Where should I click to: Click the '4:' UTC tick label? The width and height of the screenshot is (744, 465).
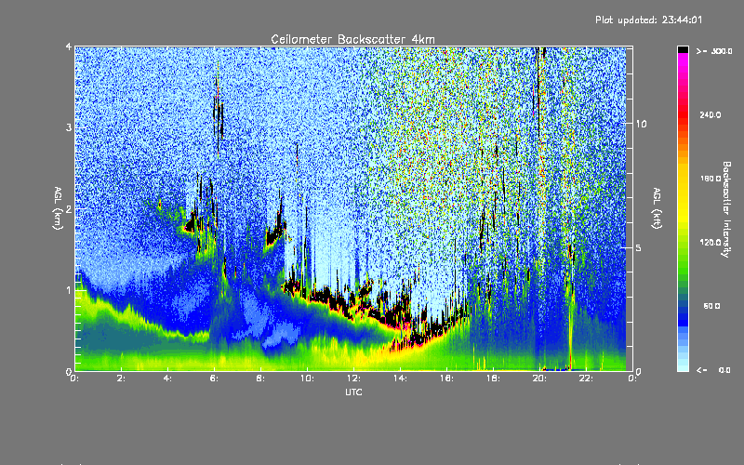(168, 379)
